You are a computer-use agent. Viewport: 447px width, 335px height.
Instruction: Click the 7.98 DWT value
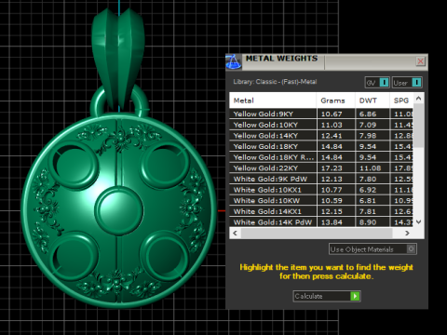click(x=368, y=136)
